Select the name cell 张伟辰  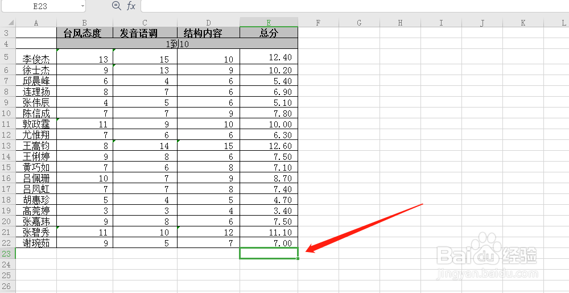(x=36, y=102)
